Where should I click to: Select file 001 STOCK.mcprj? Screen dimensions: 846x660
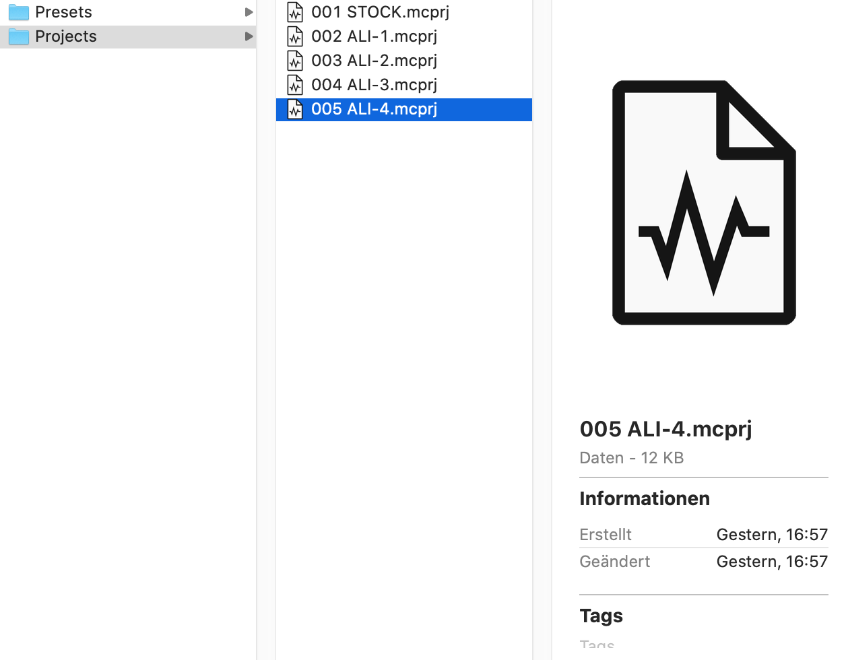tap(404, 12)
